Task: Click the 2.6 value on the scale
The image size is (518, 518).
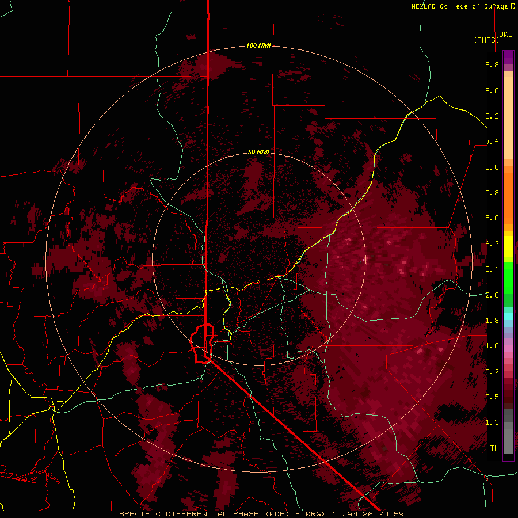Action: (x=492, y=295)
